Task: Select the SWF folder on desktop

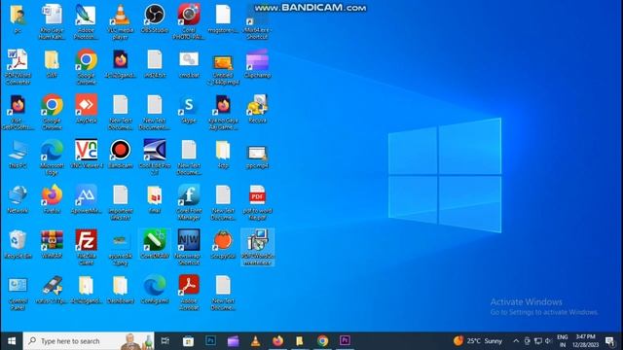Action: pyautogui.click(x=52, y=63)
